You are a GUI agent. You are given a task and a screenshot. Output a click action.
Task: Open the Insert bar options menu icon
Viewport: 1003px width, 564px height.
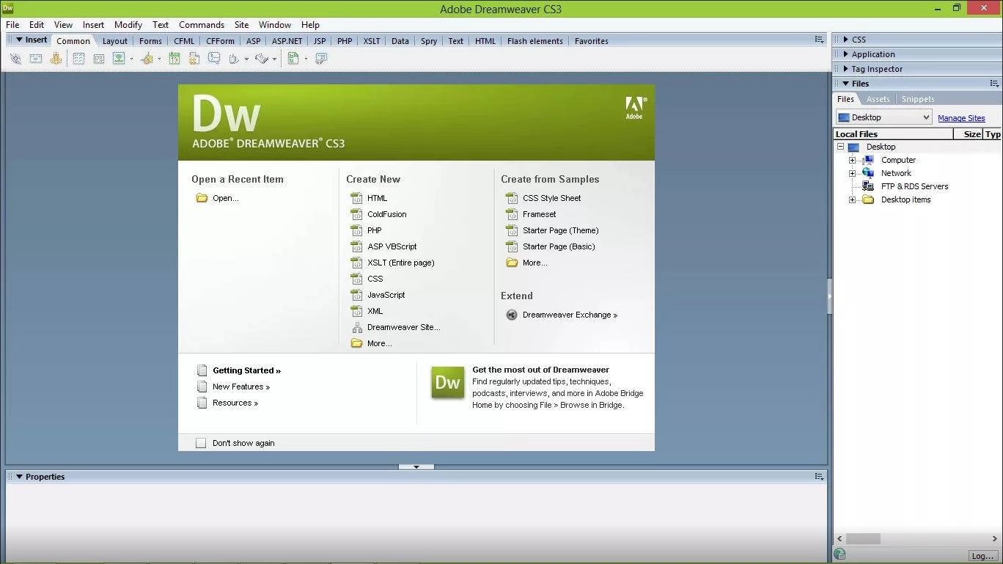point(820,40)
